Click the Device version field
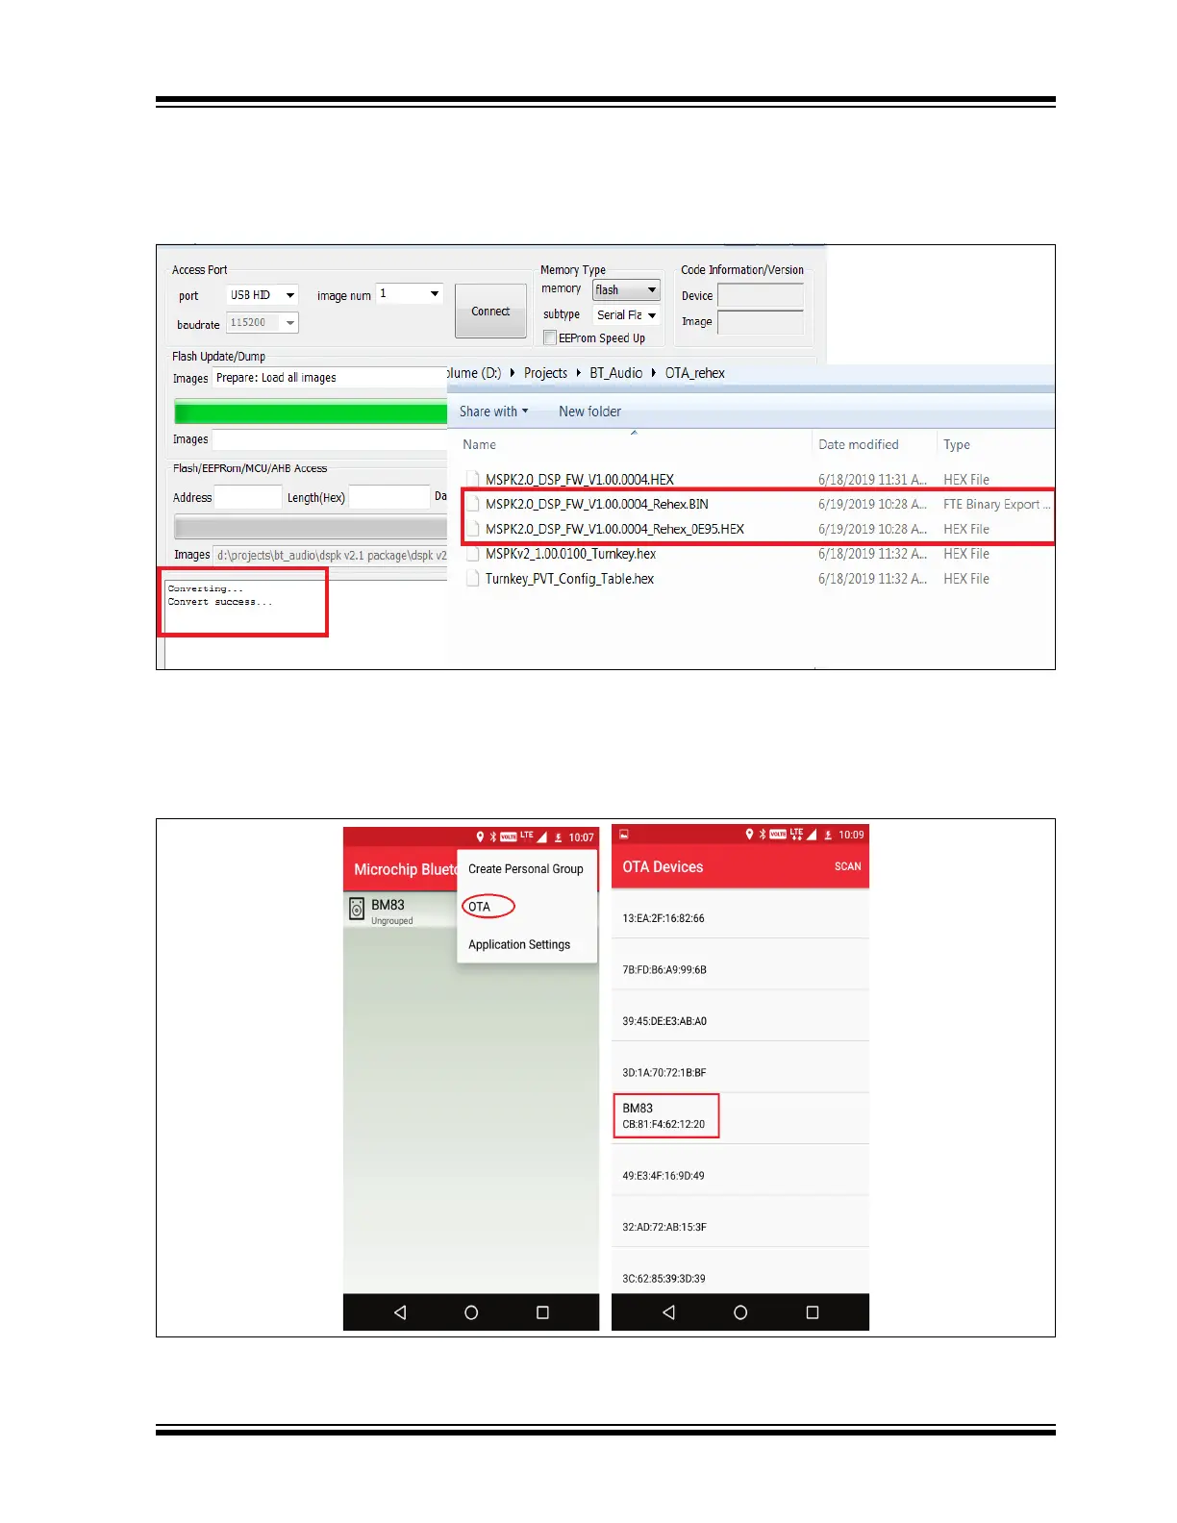The height and width of the screenshot is (1523, 1177). point(761,295)
